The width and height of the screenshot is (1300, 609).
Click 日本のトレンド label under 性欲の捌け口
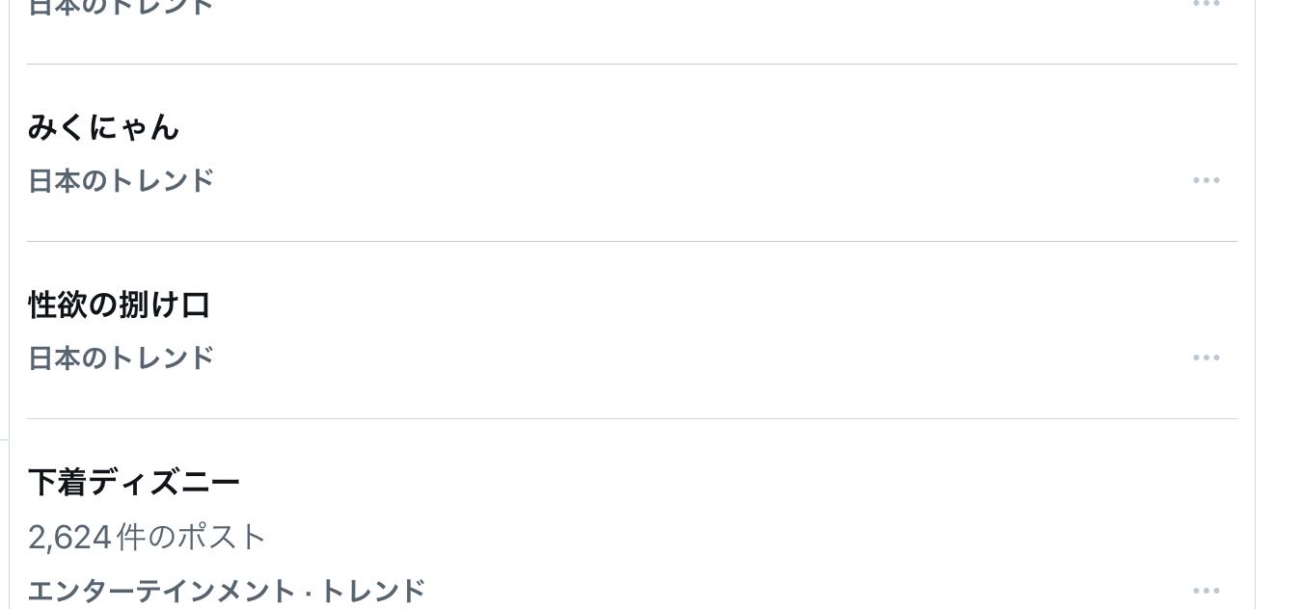pyautogui.click(x=121, y=357)
